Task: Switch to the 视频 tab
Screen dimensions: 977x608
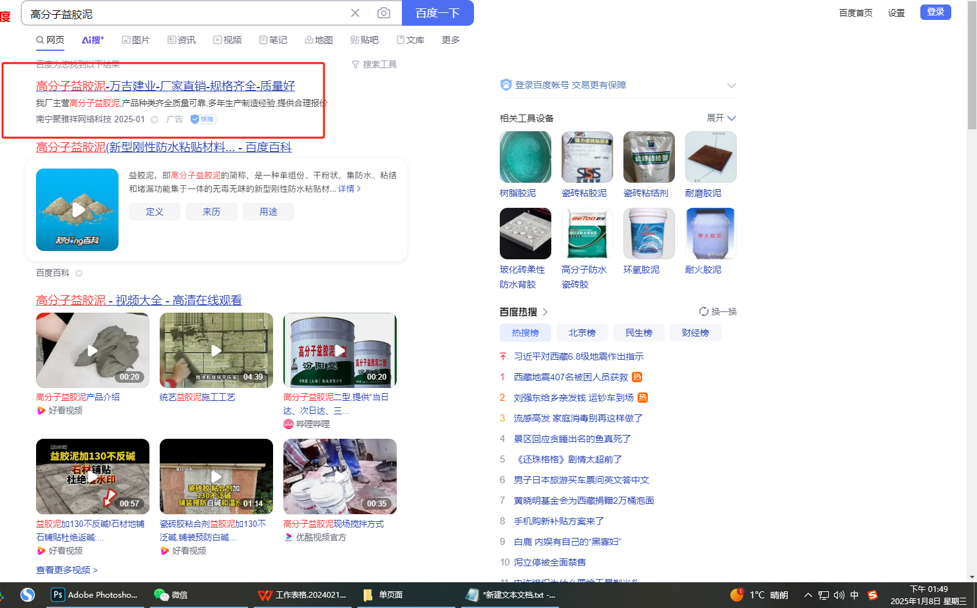Action: click(x=227, y=40)
